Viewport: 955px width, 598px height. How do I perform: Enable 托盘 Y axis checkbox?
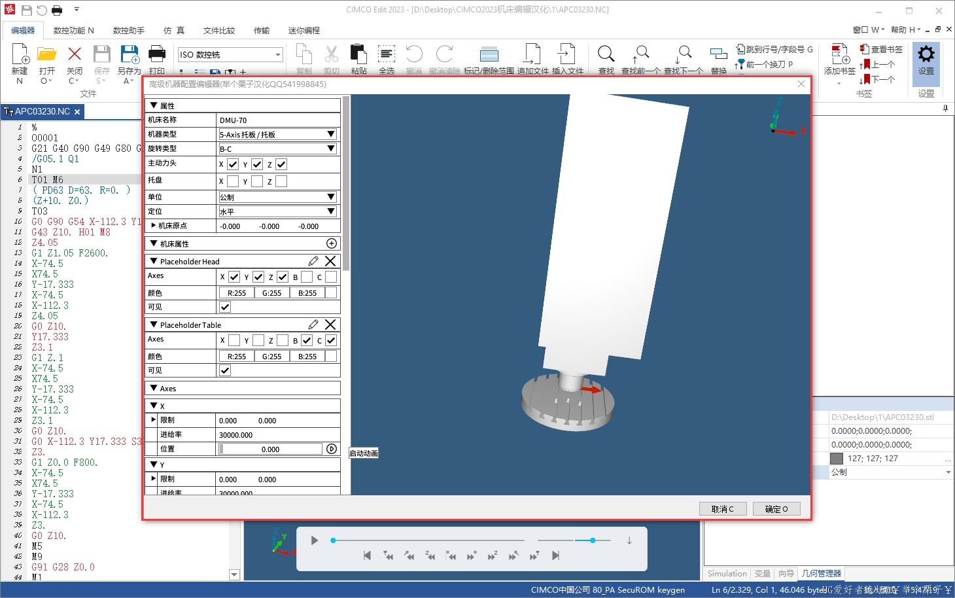point(257,181)
